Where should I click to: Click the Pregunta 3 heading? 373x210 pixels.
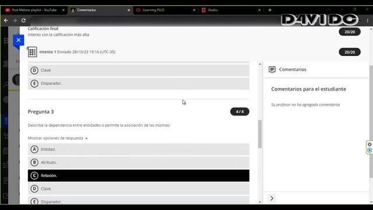(41, 111)
